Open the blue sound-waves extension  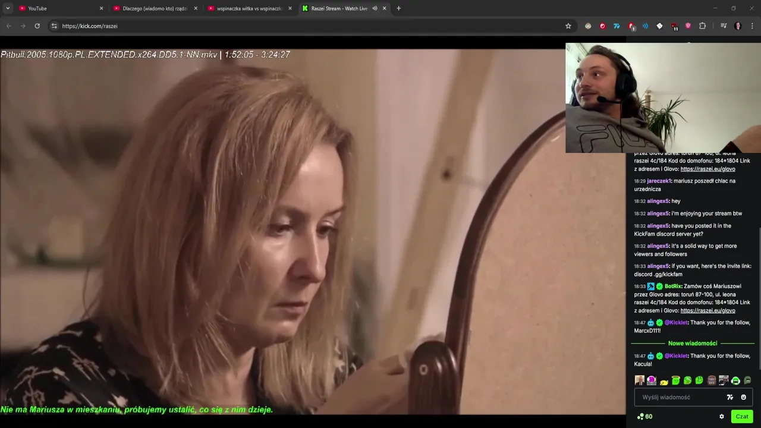point(645,26)
